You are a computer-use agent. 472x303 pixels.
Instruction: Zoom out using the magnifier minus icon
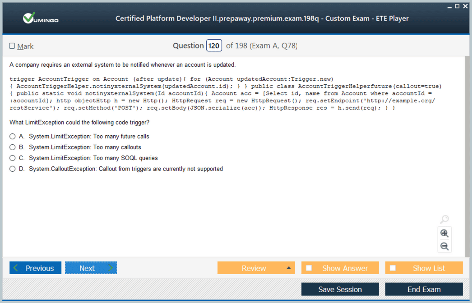coord(444,246)
